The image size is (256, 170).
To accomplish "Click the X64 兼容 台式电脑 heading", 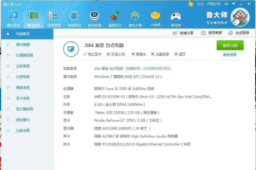I will point(104,45).
